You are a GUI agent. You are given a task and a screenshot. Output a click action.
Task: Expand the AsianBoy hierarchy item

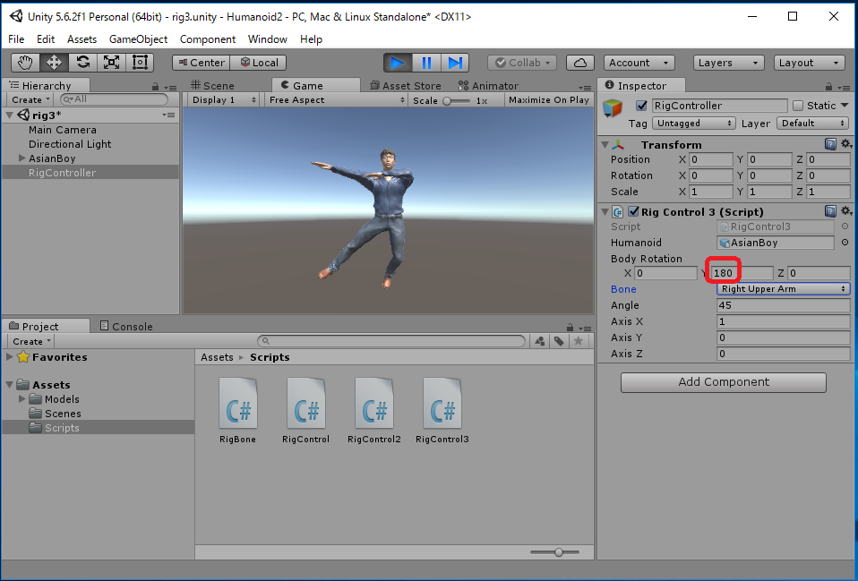22,158
